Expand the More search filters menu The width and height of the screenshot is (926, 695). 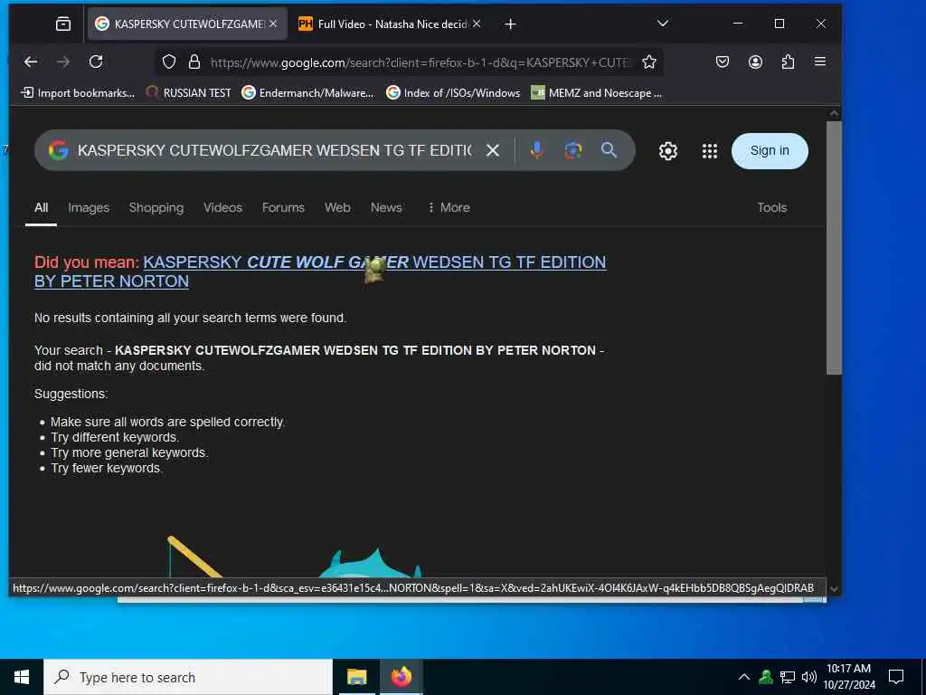(x=449, y=208)
